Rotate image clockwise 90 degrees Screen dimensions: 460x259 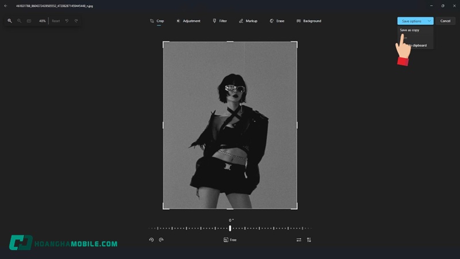(162, 239)
